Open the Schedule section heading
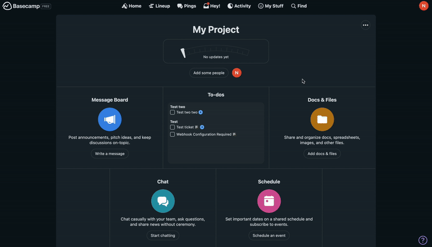 [269, 182]
